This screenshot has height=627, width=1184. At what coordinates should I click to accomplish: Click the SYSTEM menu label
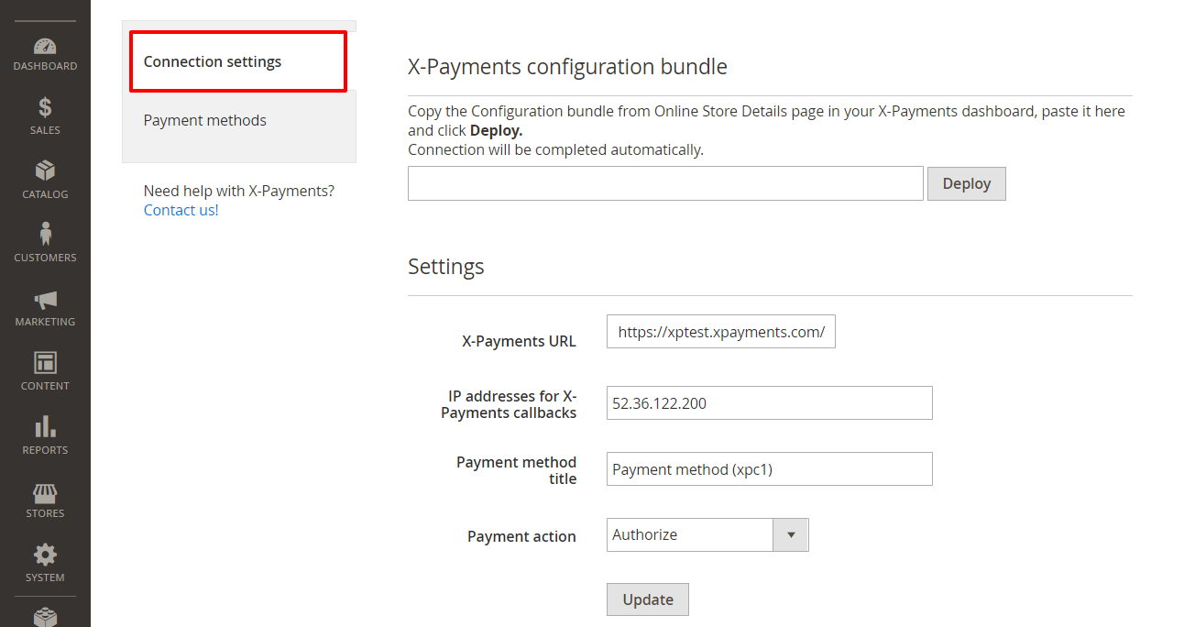pyautogui.click(x=45, y=577)
